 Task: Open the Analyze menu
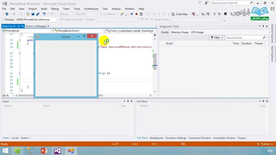116,9
